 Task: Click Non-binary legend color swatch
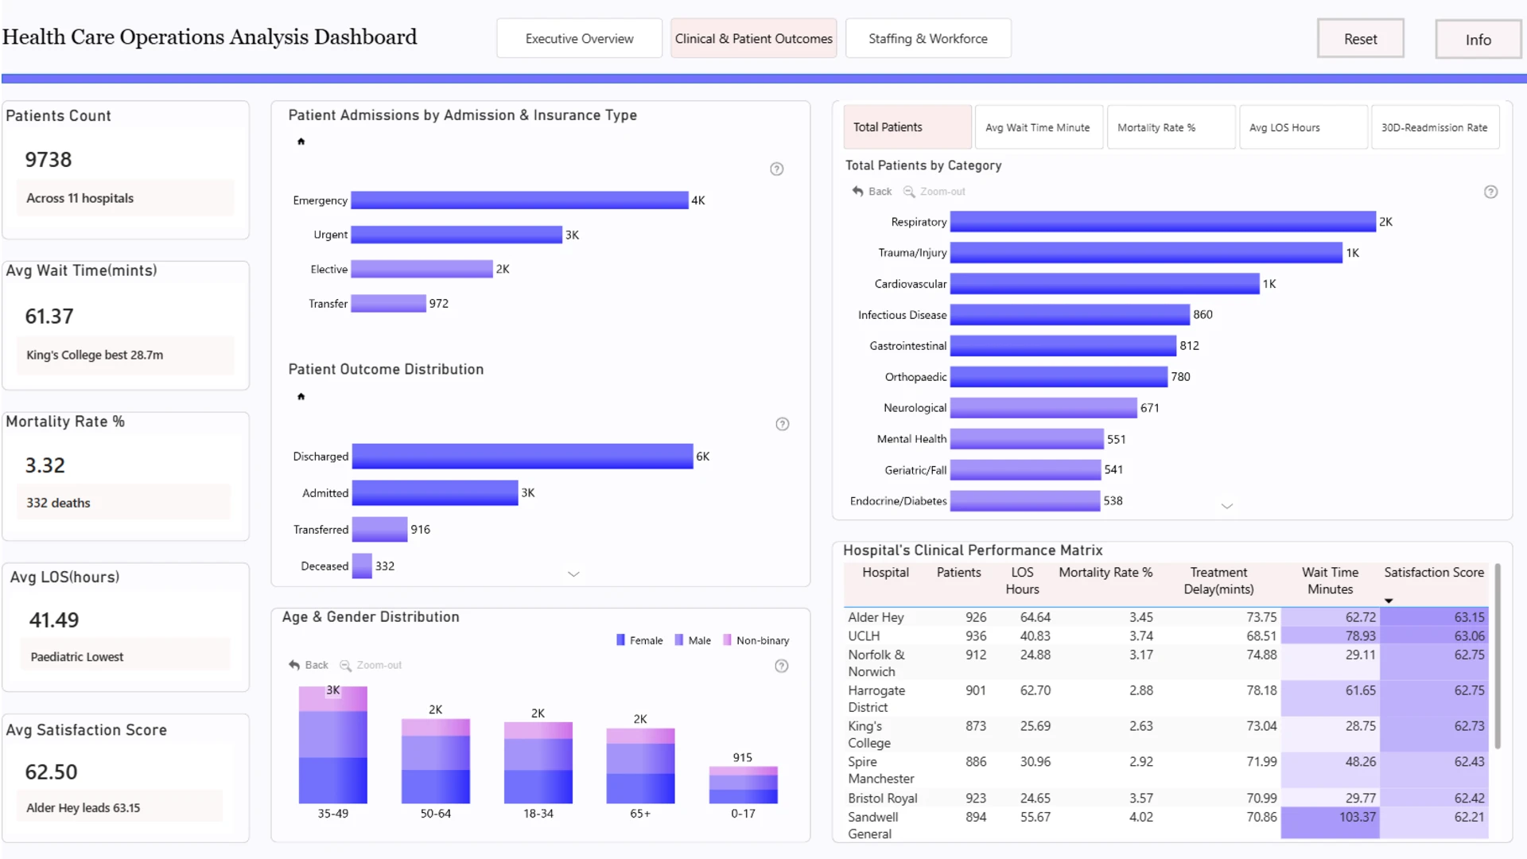[727, 640]
